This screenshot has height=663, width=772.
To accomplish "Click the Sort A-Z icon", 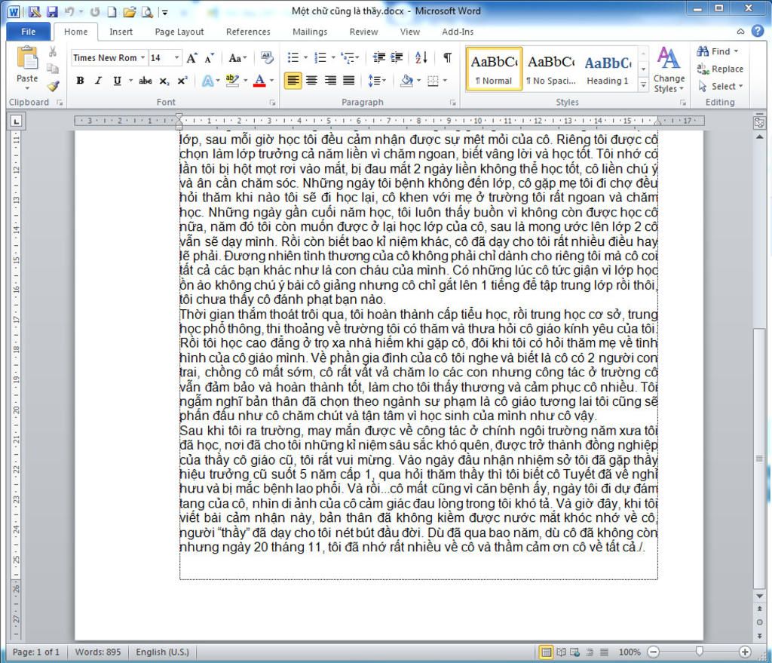I will [421, 57].
